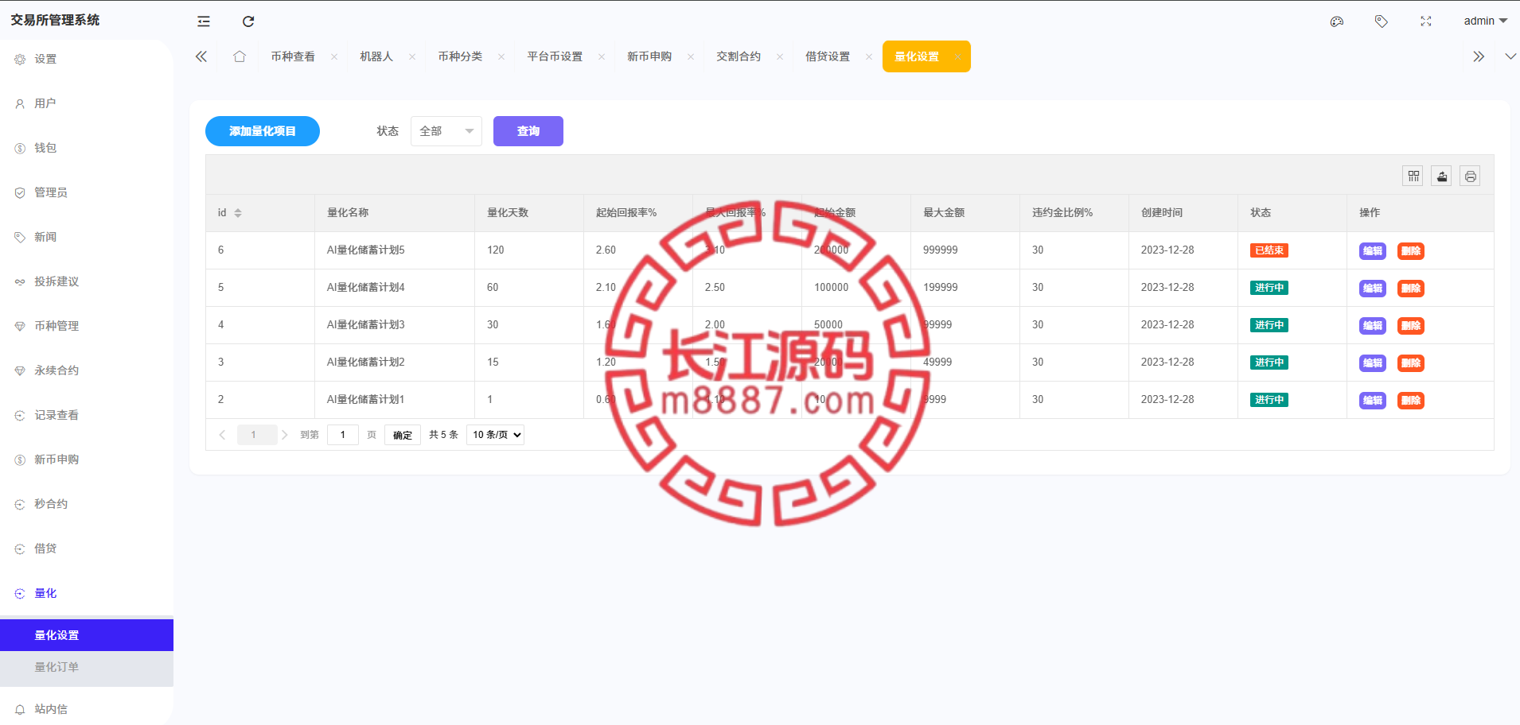Image resolution: width=1520 pixels, height=725 pixels.
Task: Toggle fullscreen mode icon
Action: coord(1426,21)
